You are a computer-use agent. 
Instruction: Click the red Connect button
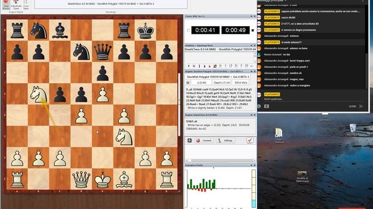tap(204, 140)
